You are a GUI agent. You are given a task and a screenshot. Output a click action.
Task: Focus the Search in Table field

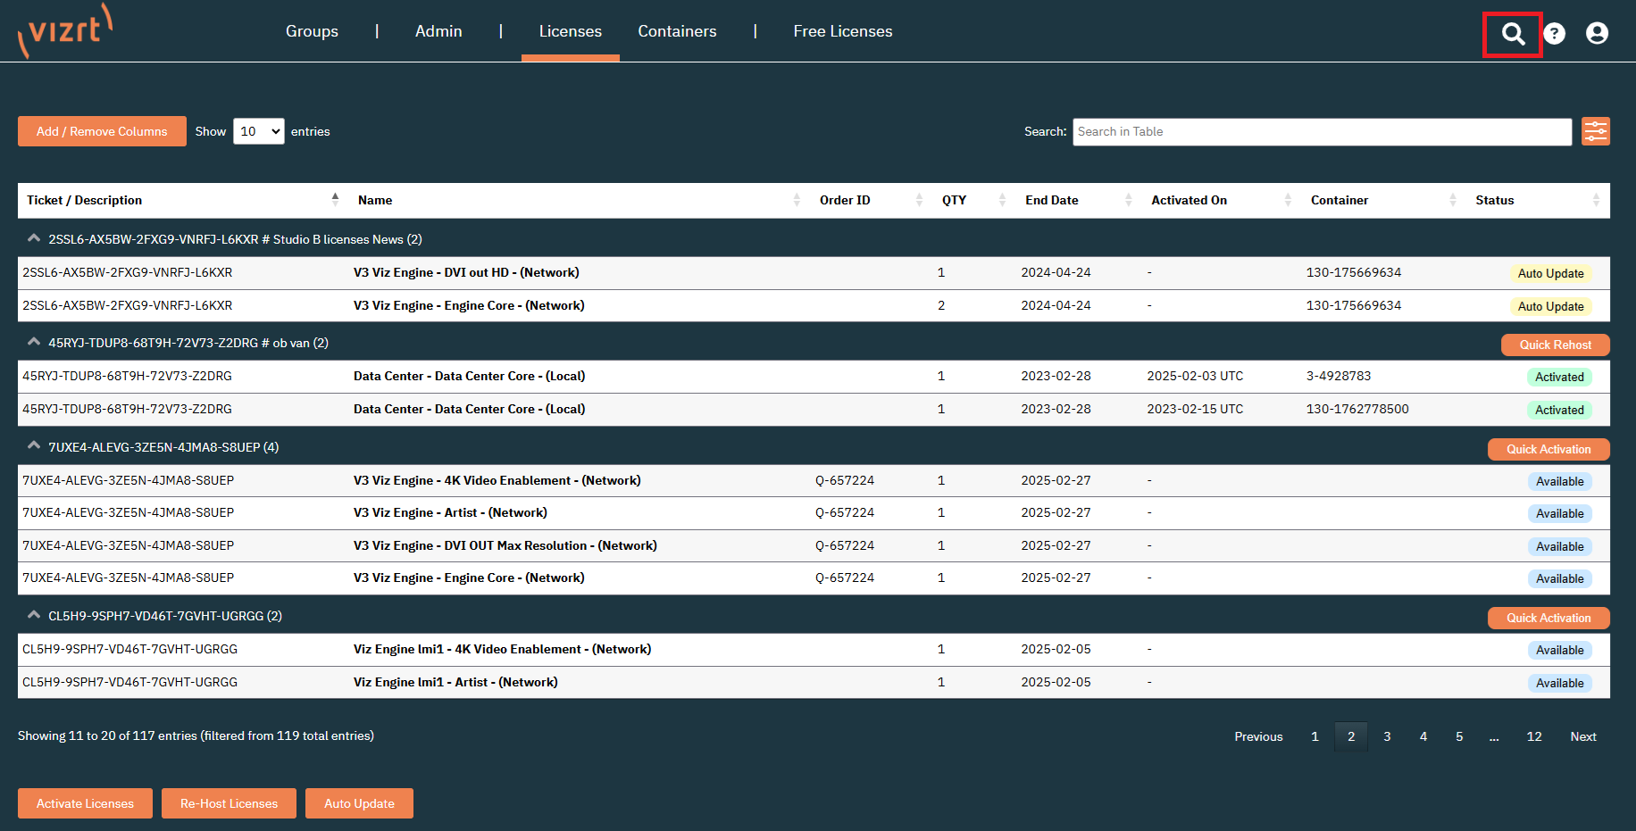tap(1322, 131)
